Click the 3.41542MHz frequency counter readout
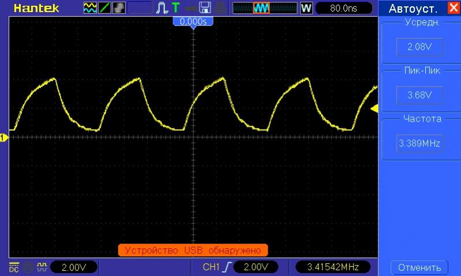461x276 pixels. (x=333, y=267)
